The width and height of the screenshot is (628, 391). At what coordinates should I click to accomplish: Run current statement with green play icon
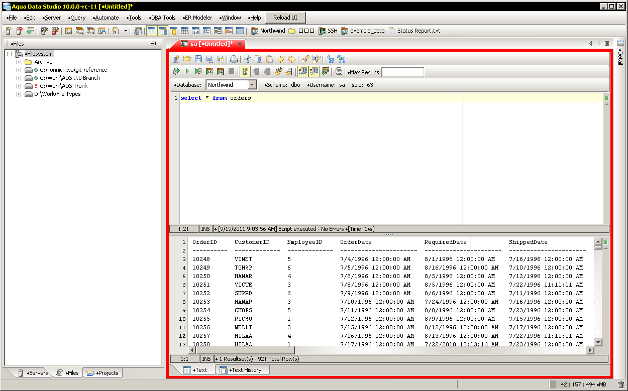coord(187,72)
